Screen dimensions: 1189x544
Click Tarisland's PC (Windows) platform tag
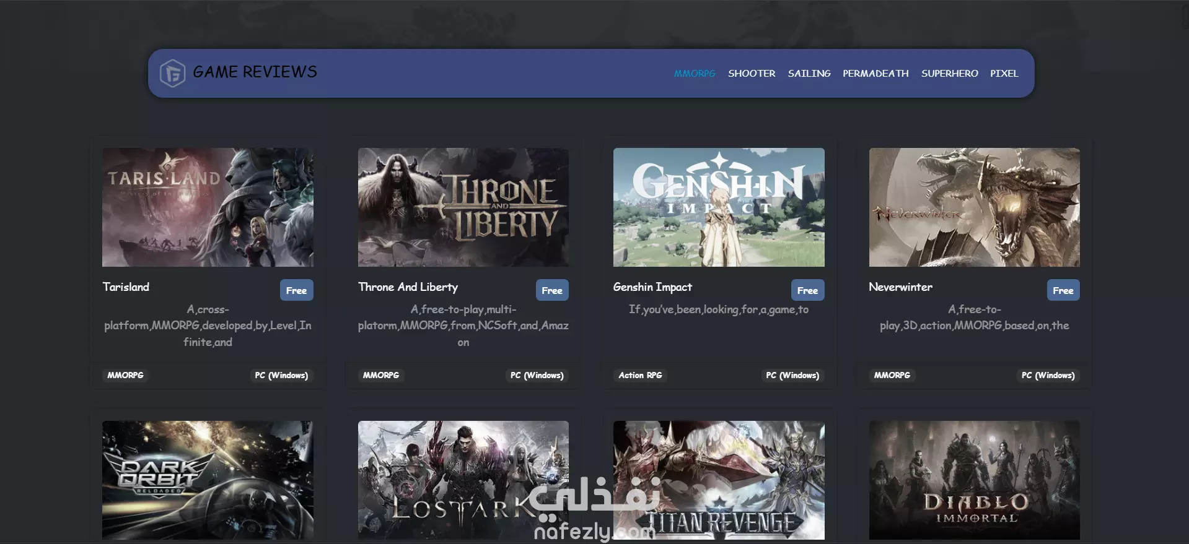point(281,375)
